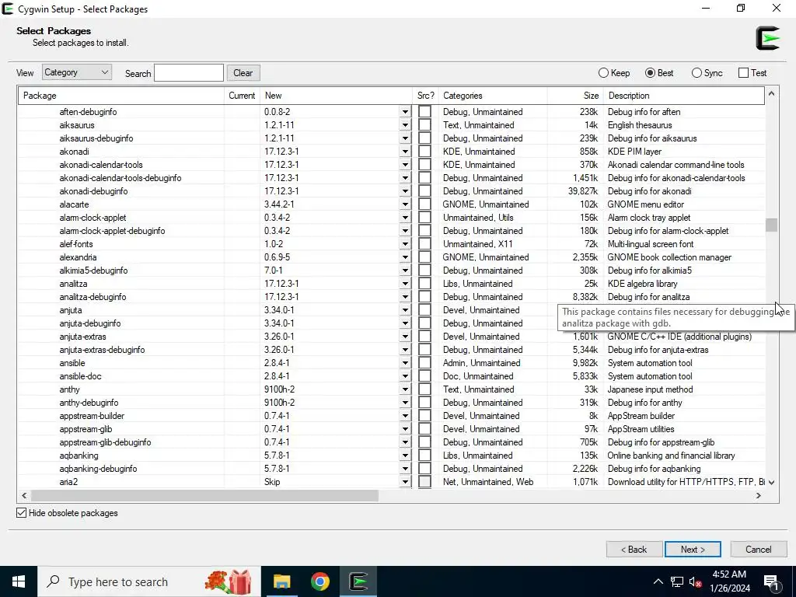
Task: Click the Cygwin Setup taskbar icon
Action: click(358, 581)
